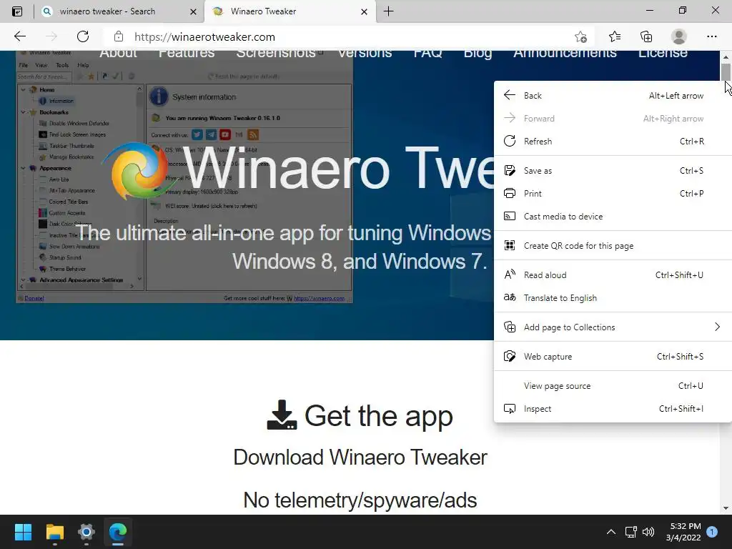732x549 pixels.
Task: Open the About page link
Action: 118,53
